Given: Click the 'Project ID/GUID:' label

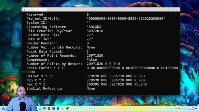Looking at the screenshot, I should click(43, 18).
